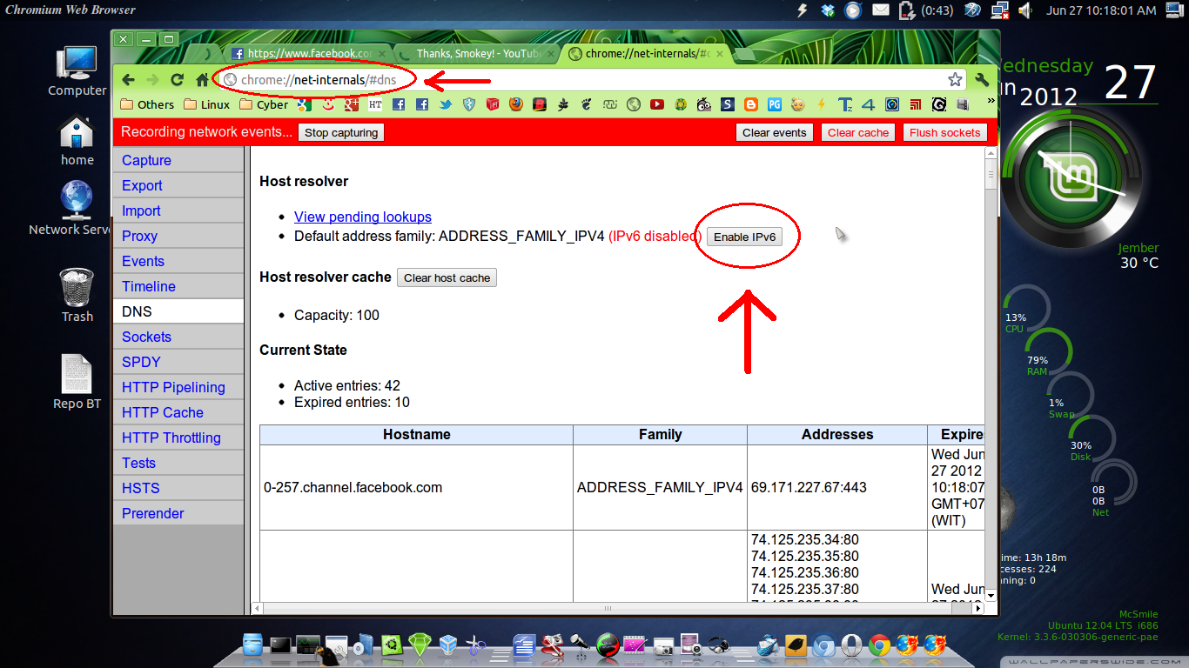Click the Clear host cache button
Screen dimensions: 1189x668
click(447, 277)
